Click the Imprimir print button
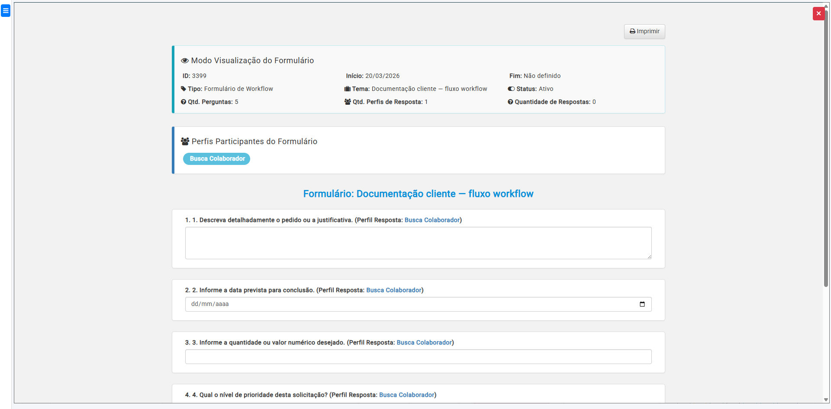The width and height of the screenshot is (831, 409). click(644, 32)
